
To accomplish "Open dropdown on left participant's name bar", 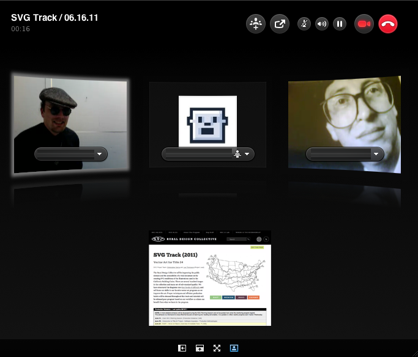I will [99, 154].
